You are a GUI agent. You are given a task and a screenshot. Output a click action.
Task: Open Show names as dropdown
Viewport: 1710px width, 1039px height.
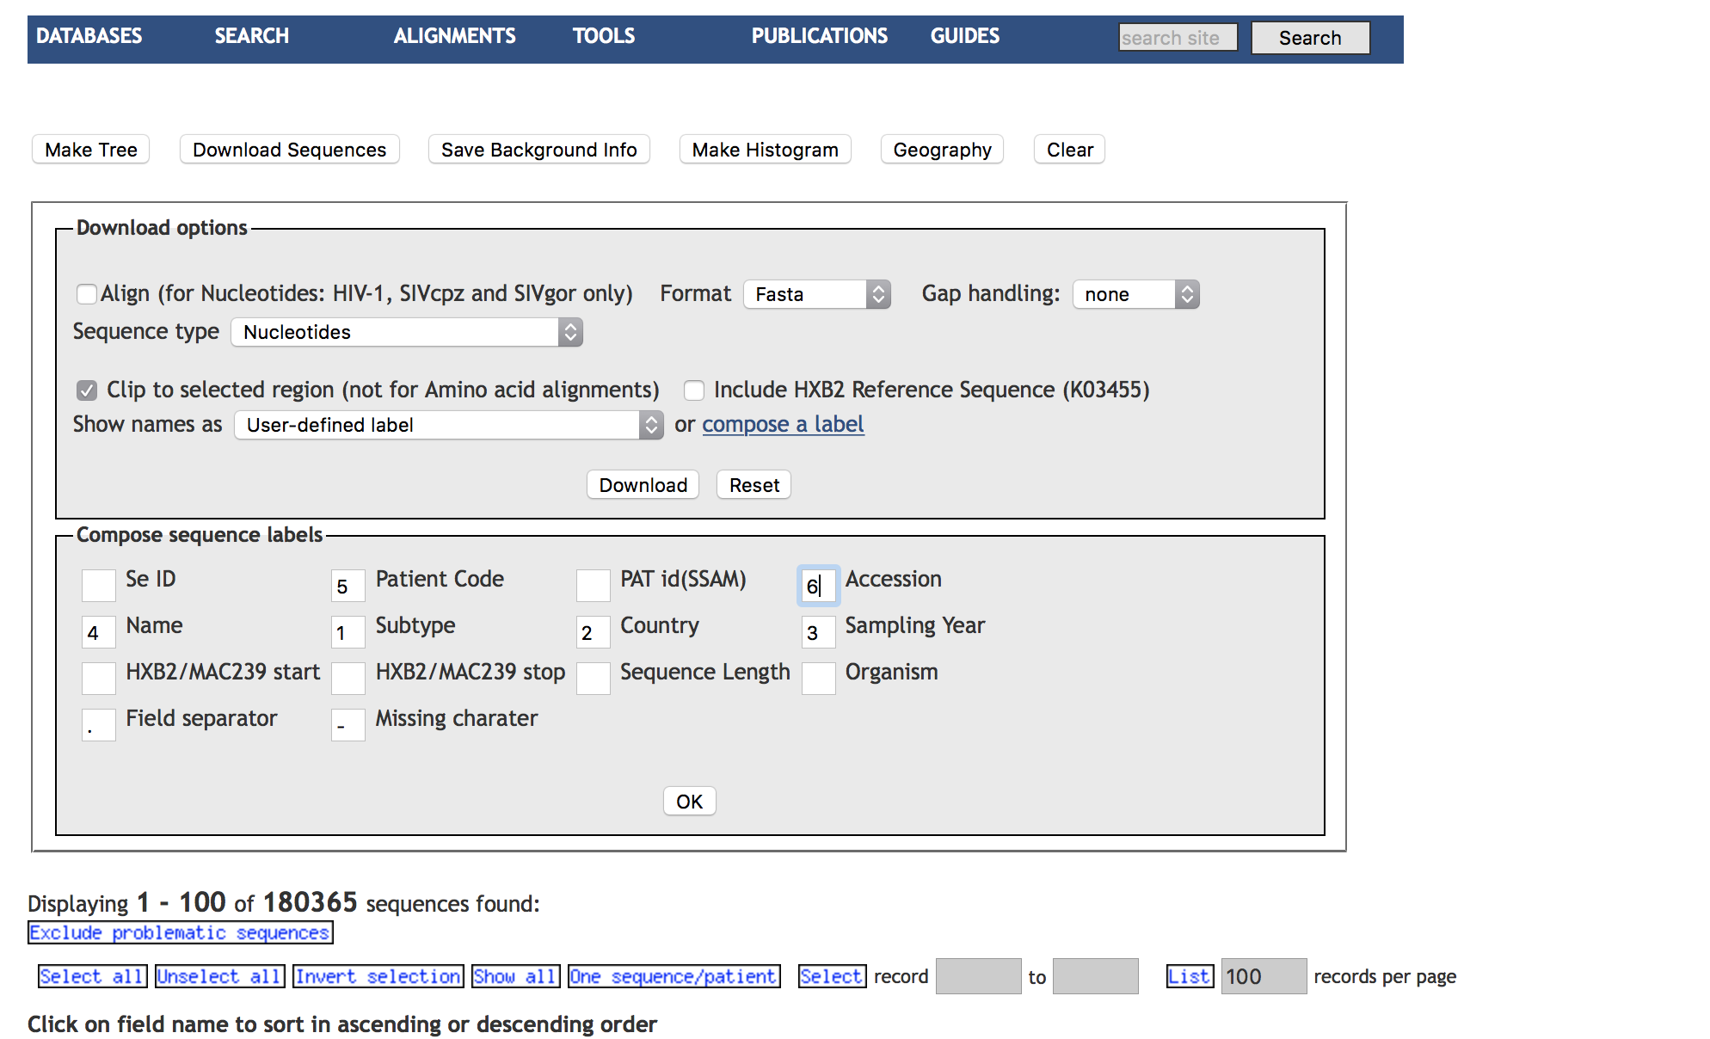[x=447, y=425]
